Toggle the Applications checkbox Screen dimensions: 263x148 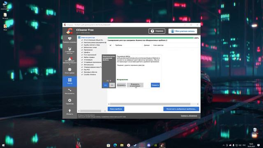[82, 50]
